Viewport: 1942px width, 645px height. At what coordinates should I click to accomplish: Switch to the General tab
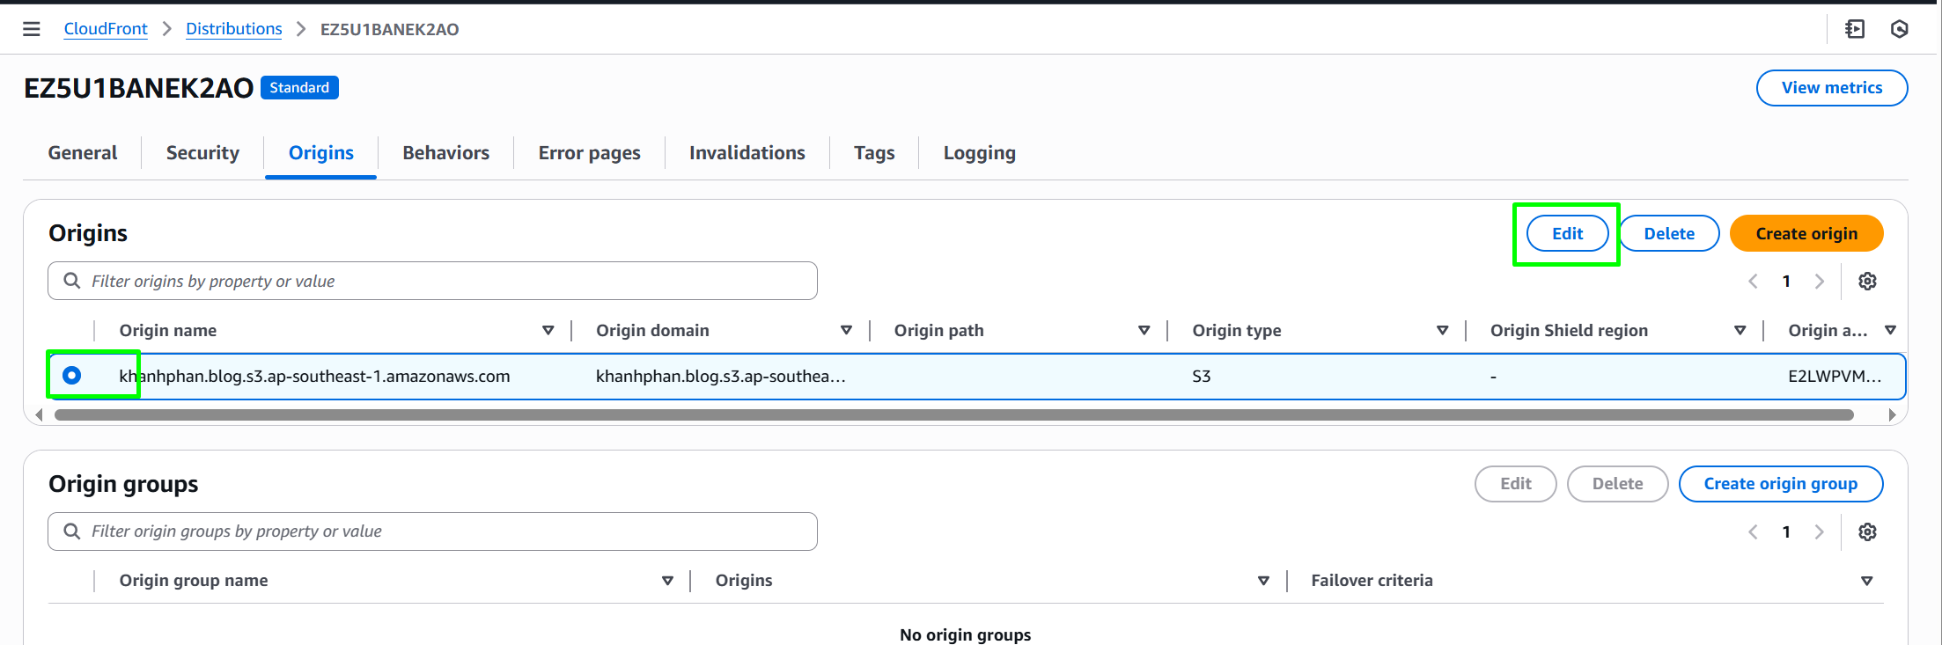(x=83, y=153)
